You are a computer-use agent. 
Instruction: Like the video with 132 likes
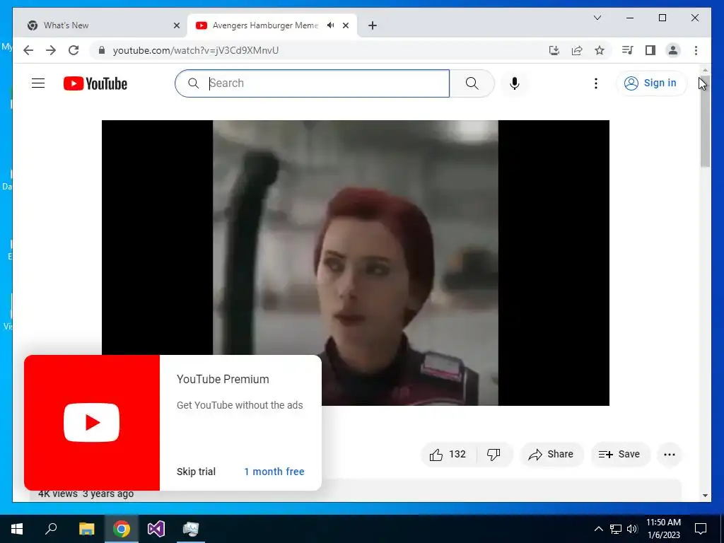click(x=448, y=455)
